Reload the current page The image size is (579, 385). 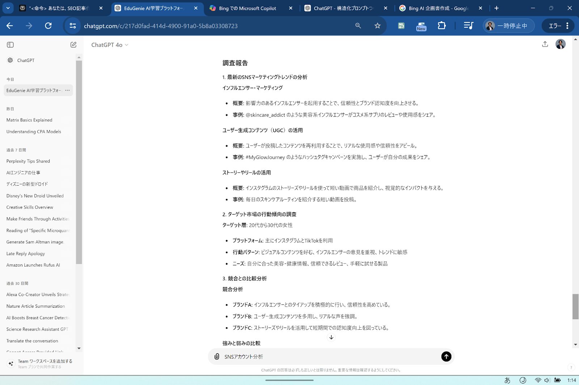coord(48,26)
